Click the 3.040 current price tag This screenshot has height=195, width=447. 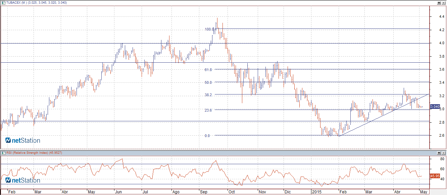(x=435, y=107)
